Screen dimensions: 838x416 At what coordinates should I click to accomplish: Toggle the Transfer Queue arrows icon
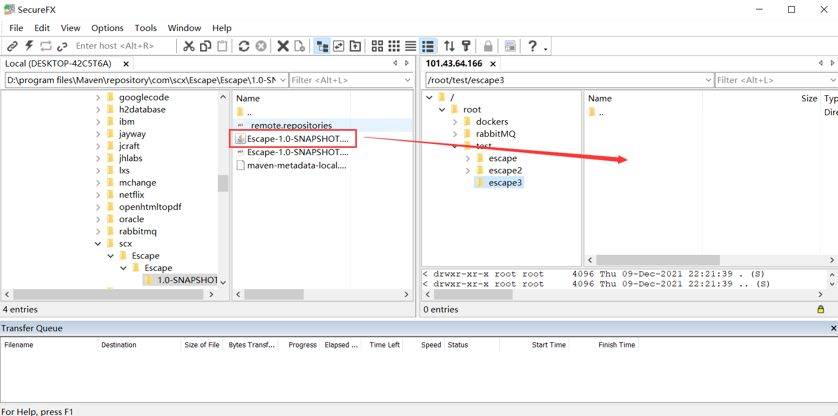[x=449, y=46]
